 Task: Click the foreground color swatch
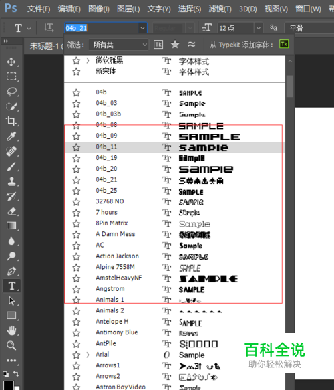coord(8,385)
